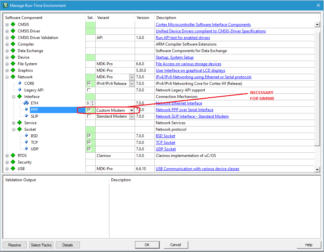Image resolution: width=324 pixels, height=252 pixels.
Task: Collapse the Network tree node
Action: (x=7, y=77)
